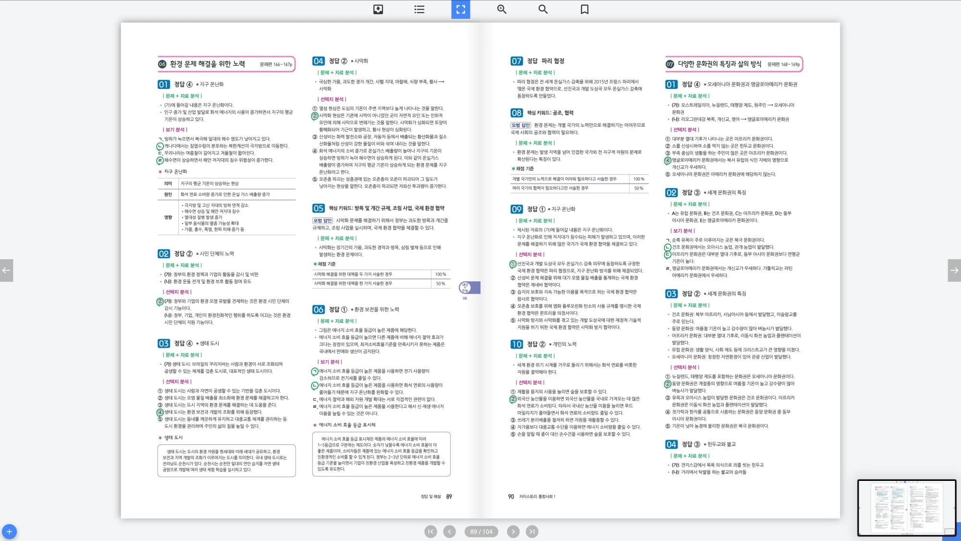The image size is (961, 541).
Task: Go to next page with right arrow
Action: 954,270
